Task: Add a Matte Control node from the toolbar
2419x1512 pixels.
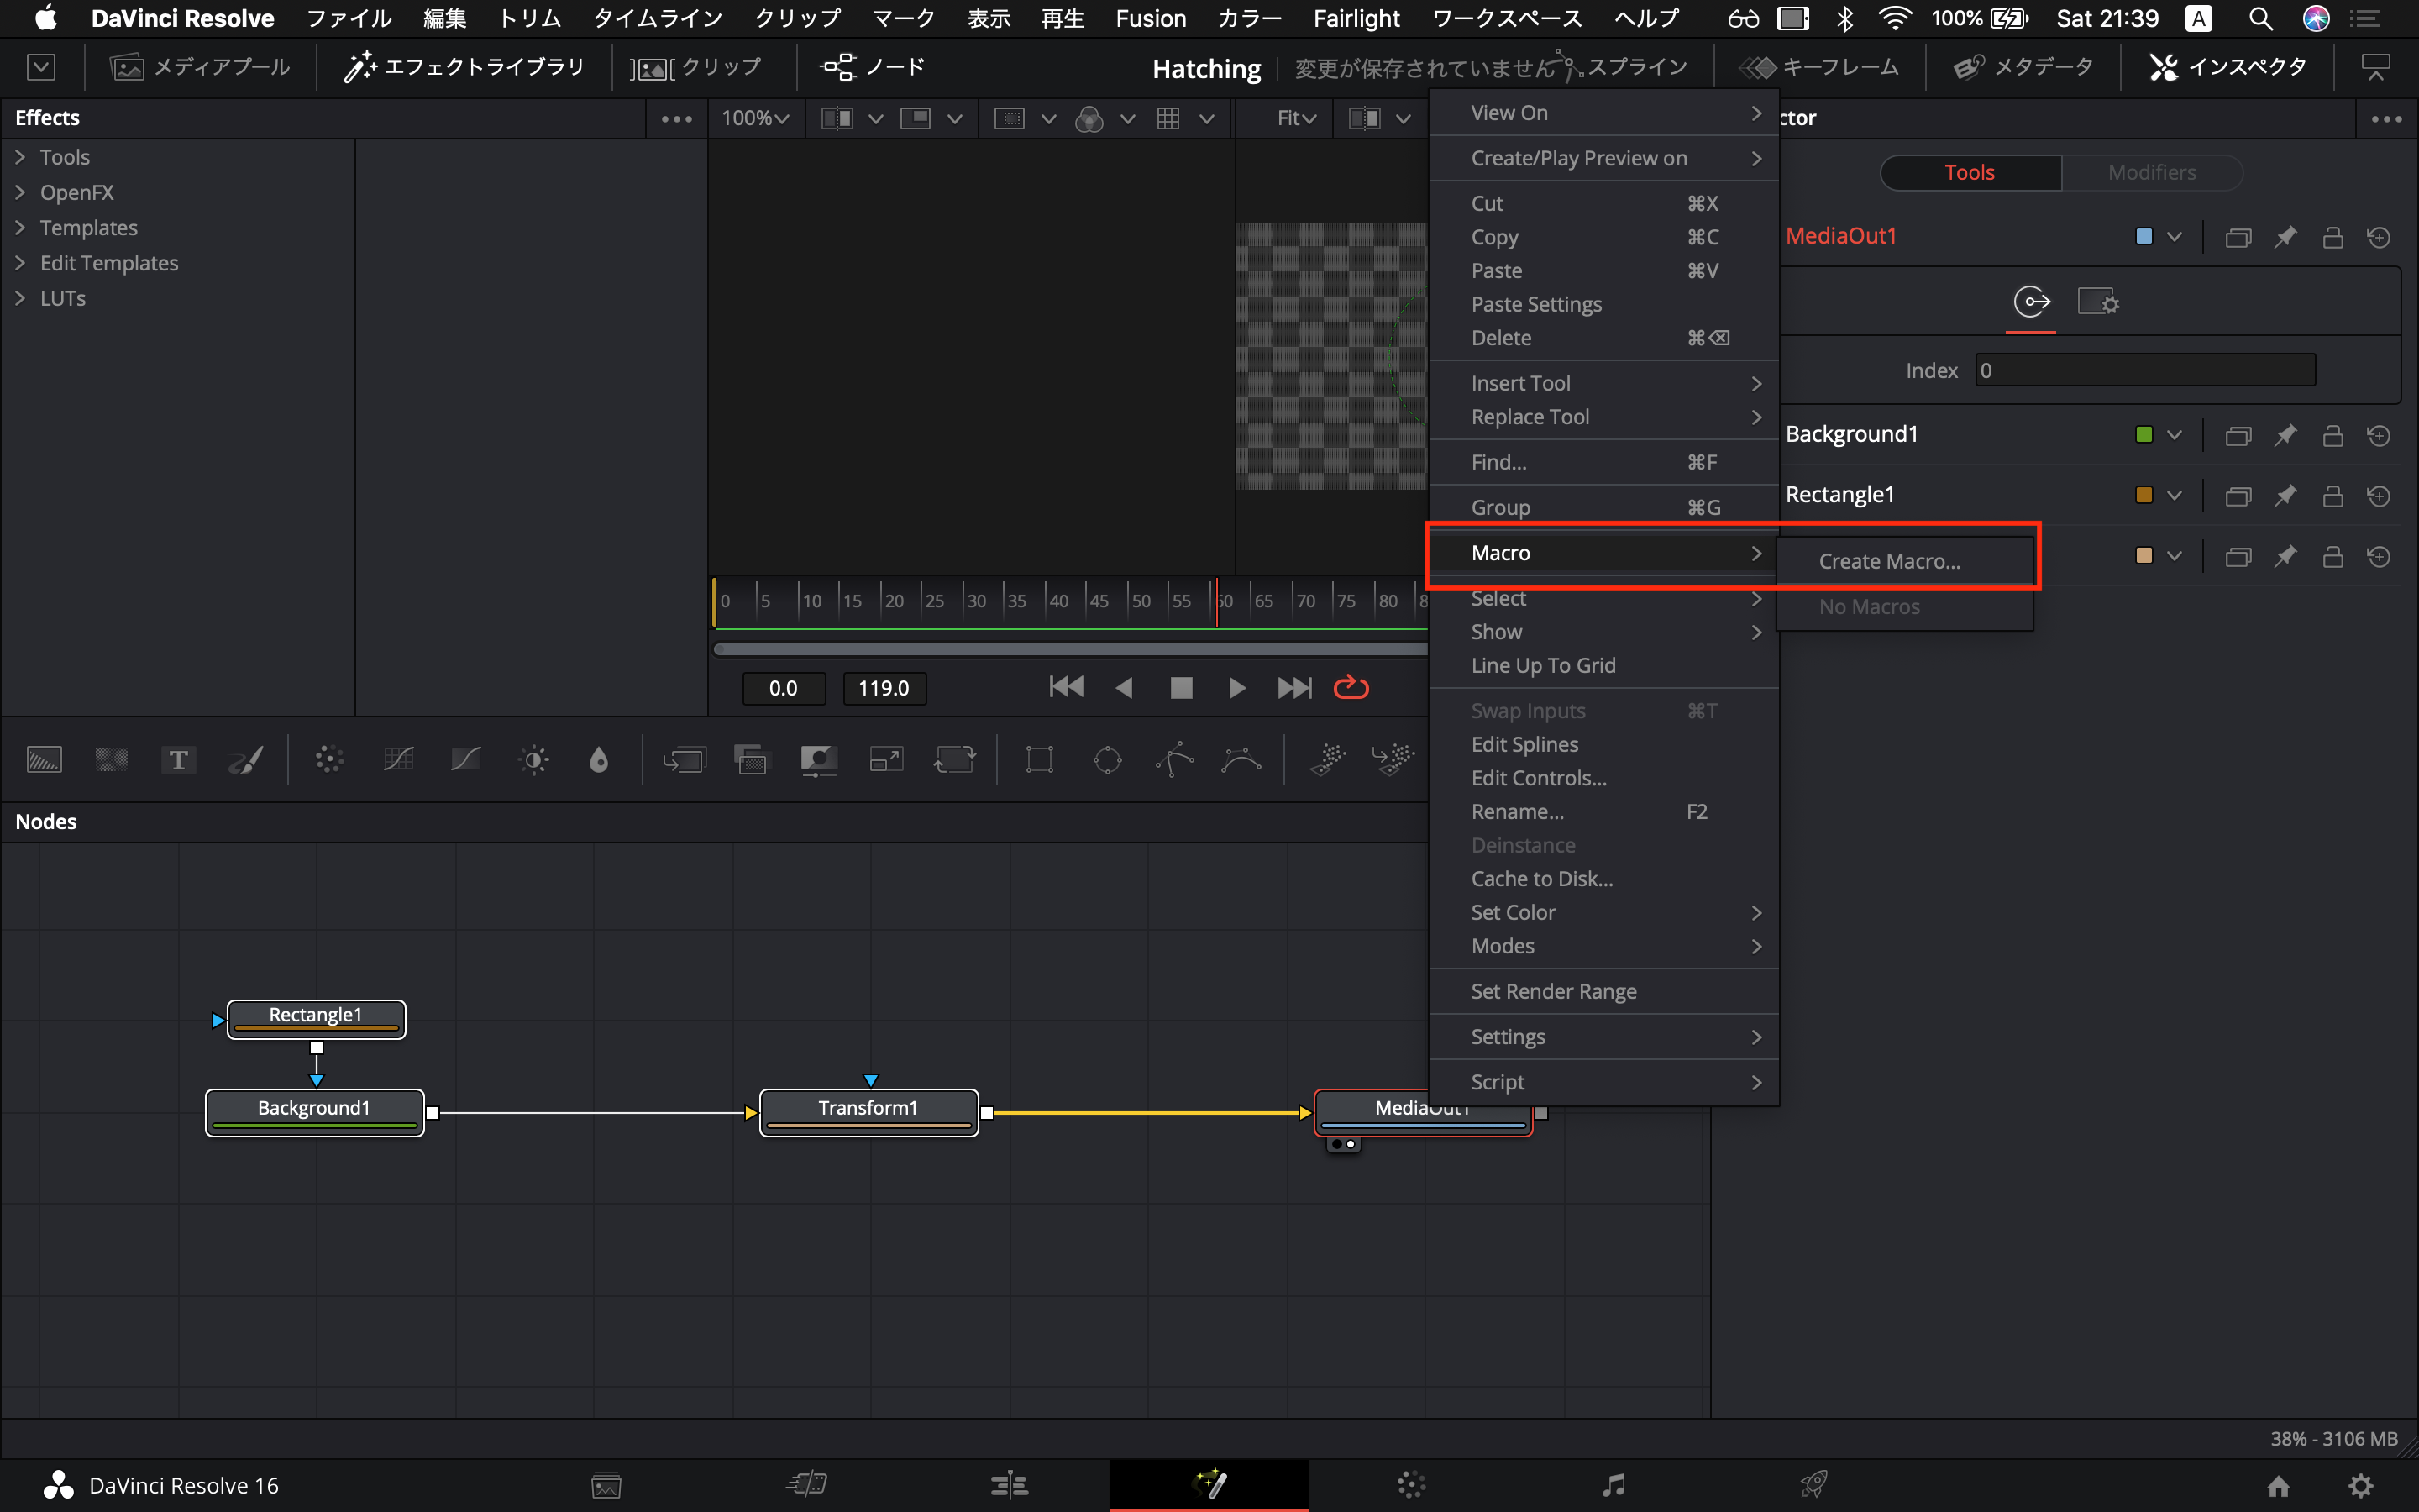Action: (x=819, y=760)
